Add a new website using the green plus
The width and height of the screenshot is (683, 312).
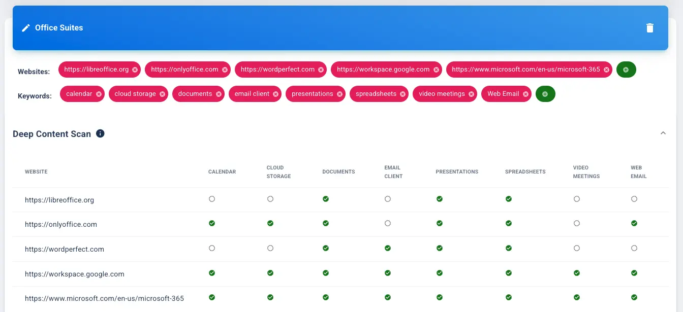click(x=626, y=70)
